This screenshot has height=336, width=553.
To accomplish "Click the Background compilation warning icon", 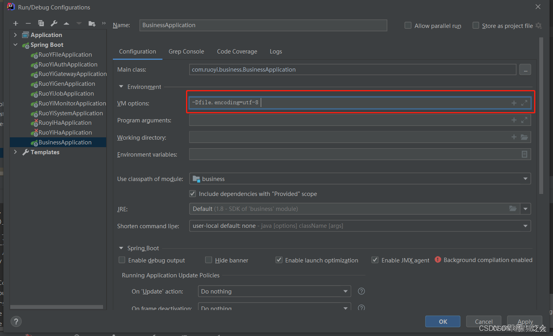I will coord(438,260).
